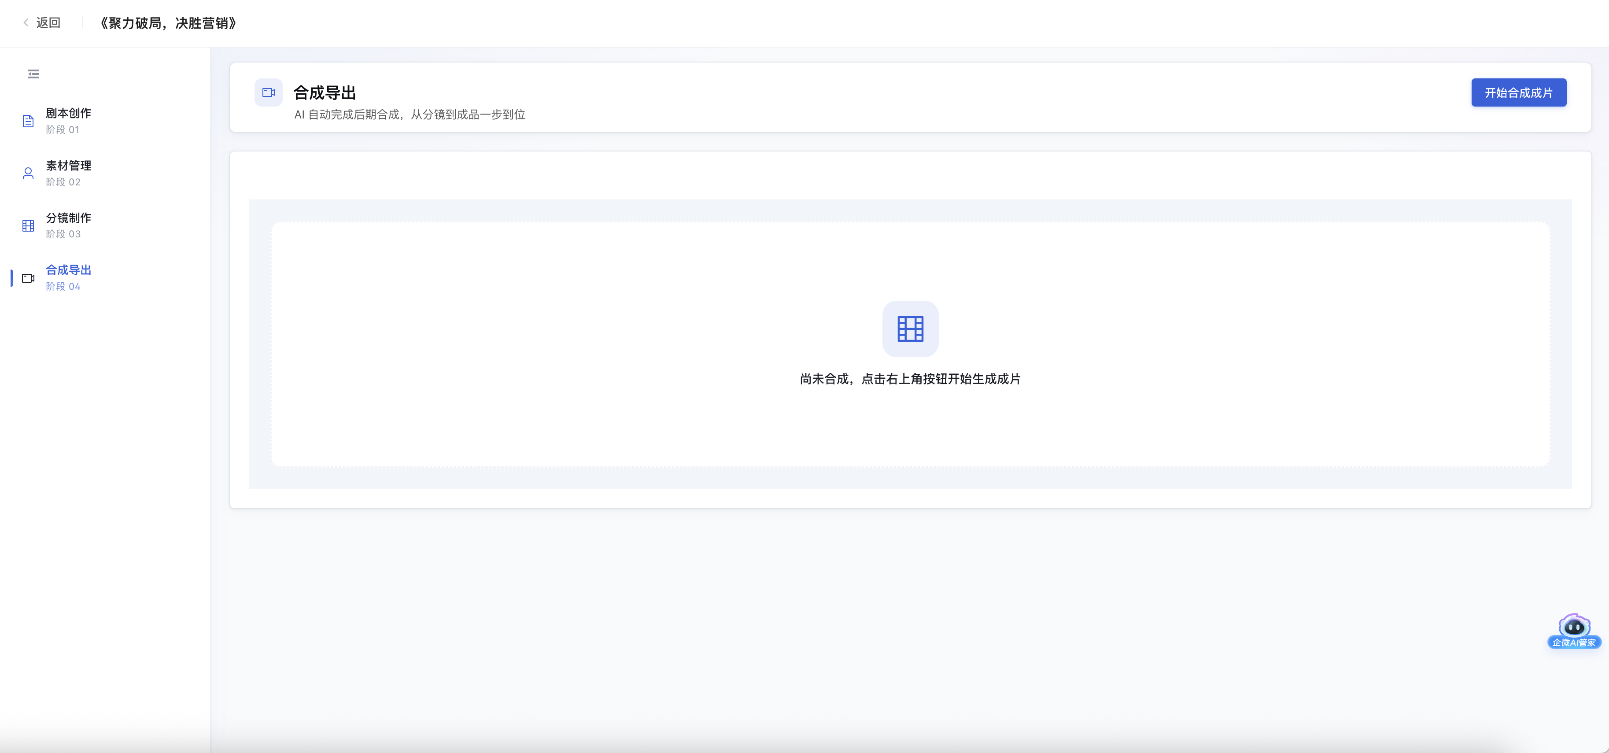Click the filmstrip icon in empty state

coord(910,329)
